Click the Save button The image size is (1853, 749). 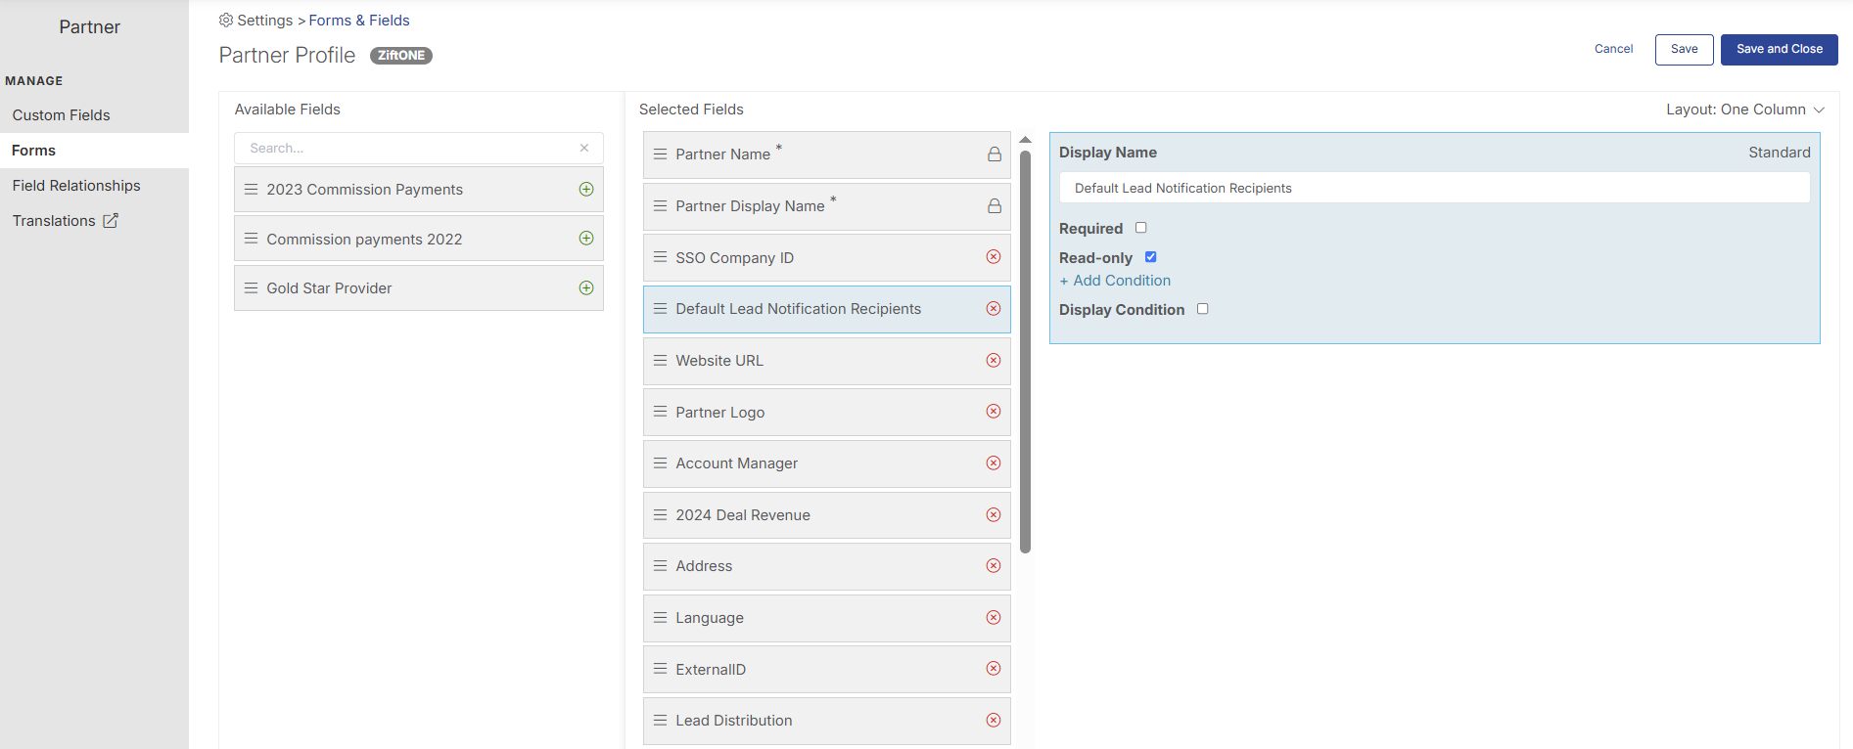tap(1684, 49)
